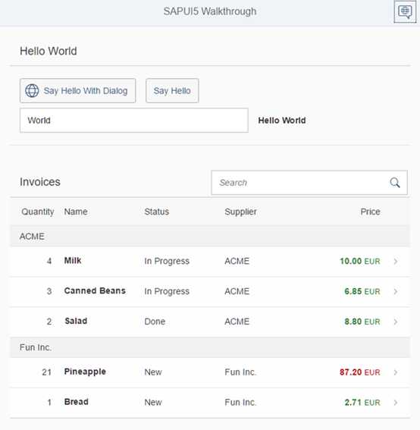The width and height of the screenshot is (420, 430).
Task: Open Pineapple invoice via its arrow
Action: (396, 372)
